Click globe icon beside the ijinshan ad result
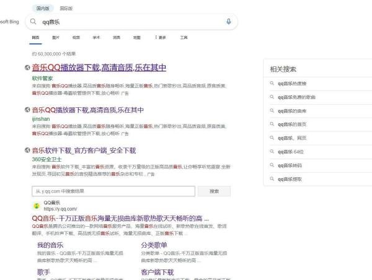 [27, 110]
